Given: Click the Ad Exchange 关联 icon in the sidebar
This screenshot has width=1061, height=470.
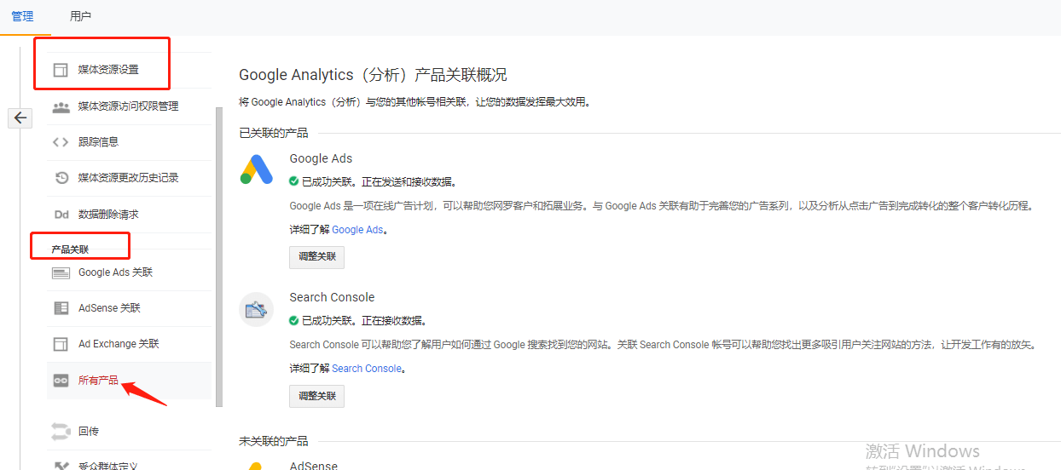Looking at the screenshot, I should [60, 344].
